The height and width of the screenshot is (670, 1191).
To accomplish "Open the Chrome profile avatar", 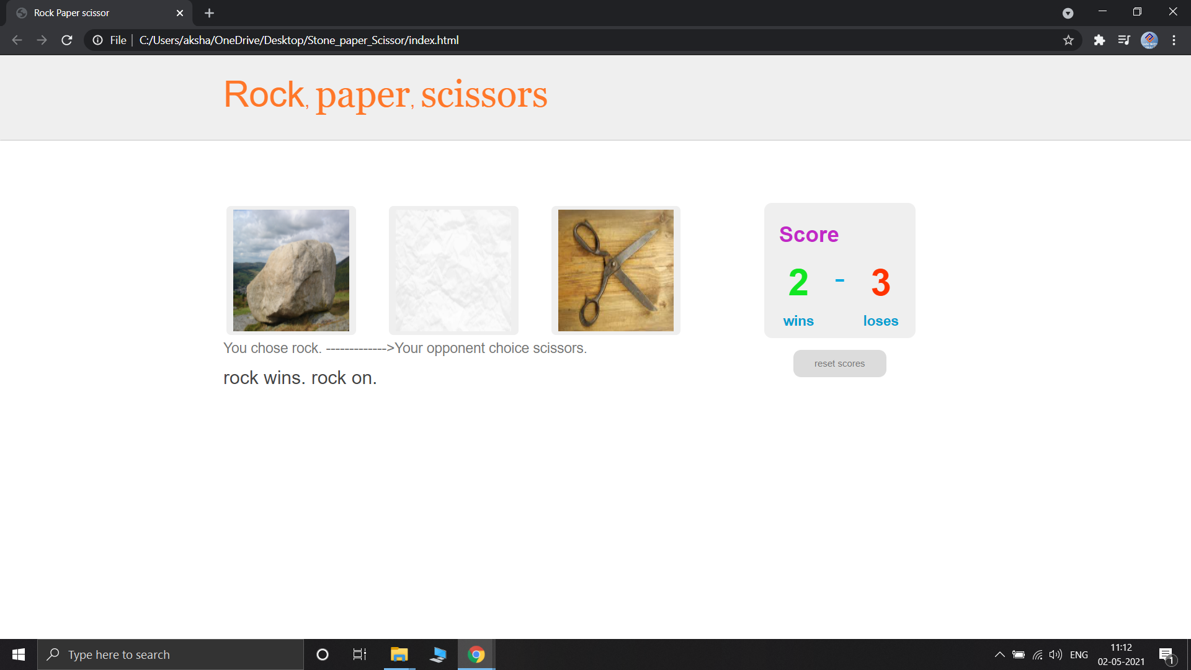I will tap(1149, 40).
